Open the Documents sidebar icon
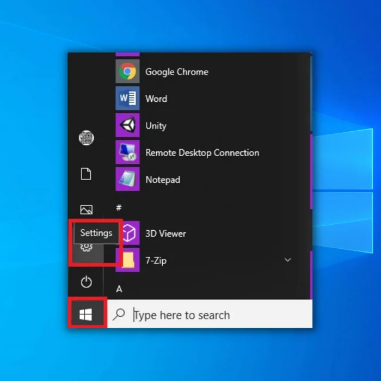Viewport: 381px width, 381px height. (x=86, y=174)
